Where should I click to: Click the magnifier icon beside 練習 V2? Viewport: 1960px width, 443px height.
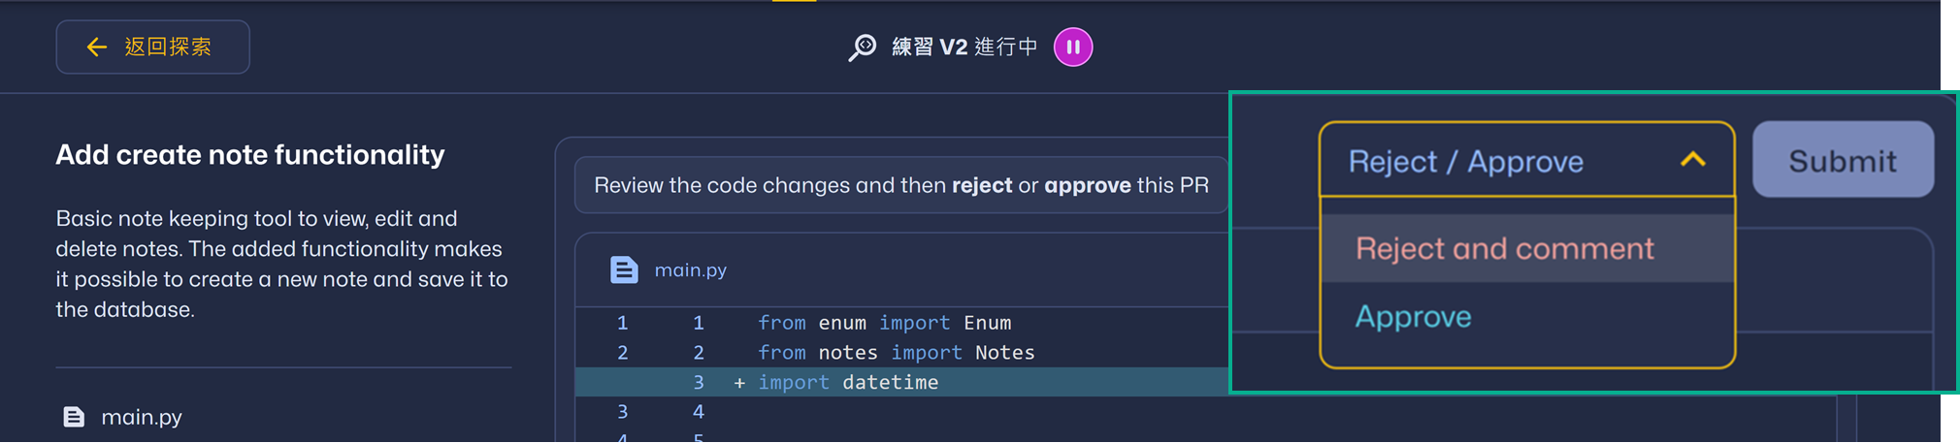[x=862, y=47]
